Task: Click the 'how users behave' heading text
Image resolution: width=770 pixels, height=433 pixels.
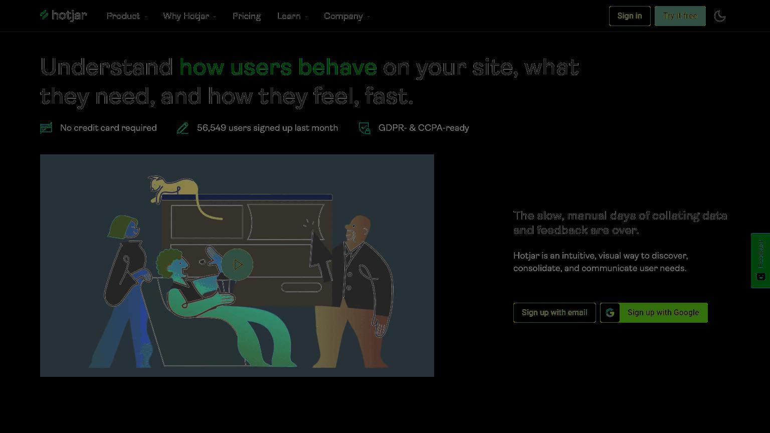Action: point(278,67)
